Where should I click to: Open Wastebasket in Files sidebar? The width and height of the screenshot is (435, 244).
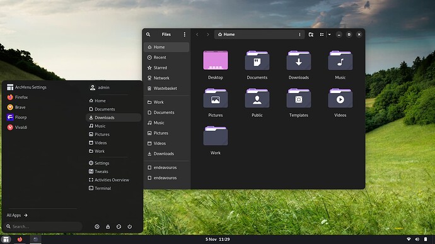[166, 88]
